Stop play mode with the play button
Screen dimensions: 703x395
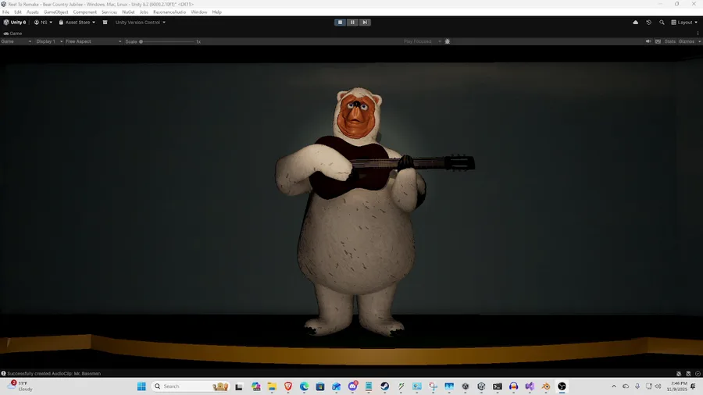click(x=340, y=23)
